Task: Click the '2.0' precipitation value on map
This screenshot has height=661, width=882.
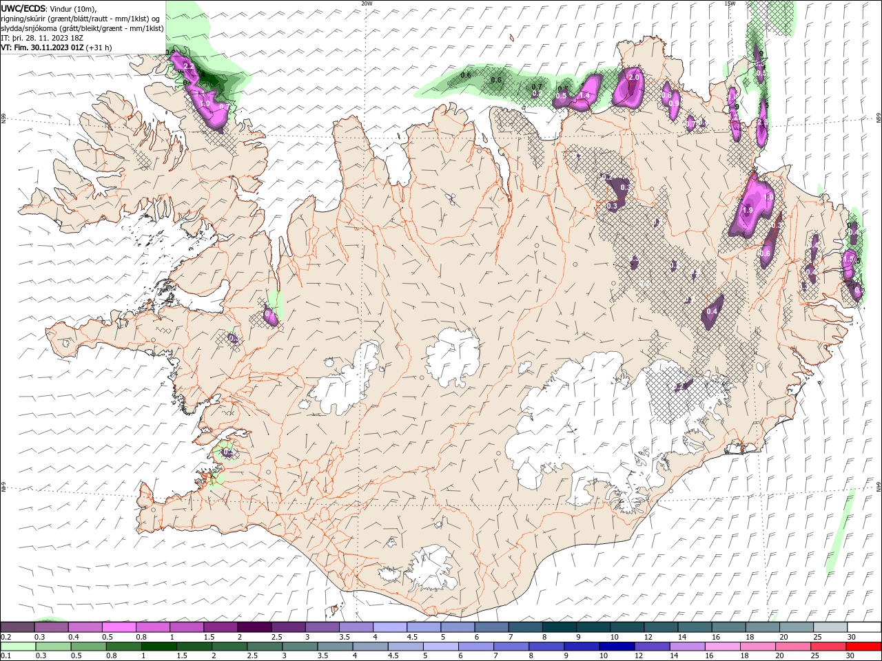Action: (634, 77)
